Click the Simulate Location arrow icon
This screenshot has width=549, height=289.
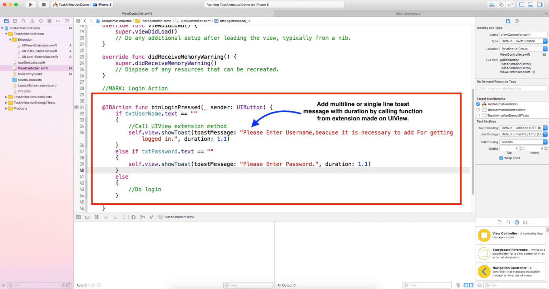point(151,217)
